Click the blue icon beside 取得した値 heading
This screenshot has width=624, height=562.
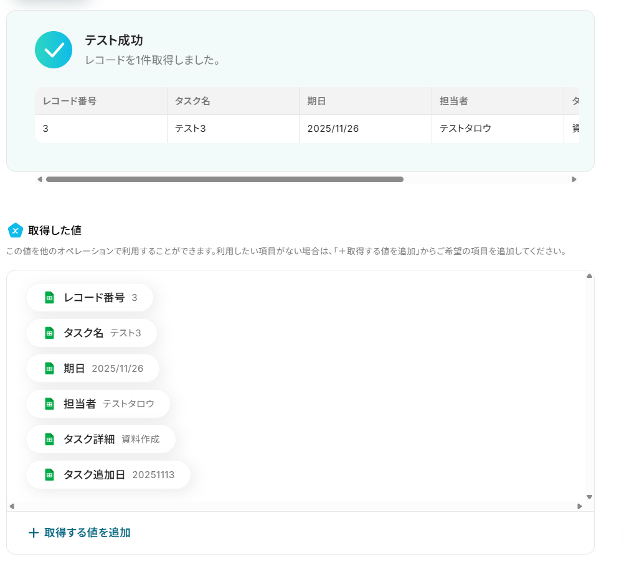point(16,231)
